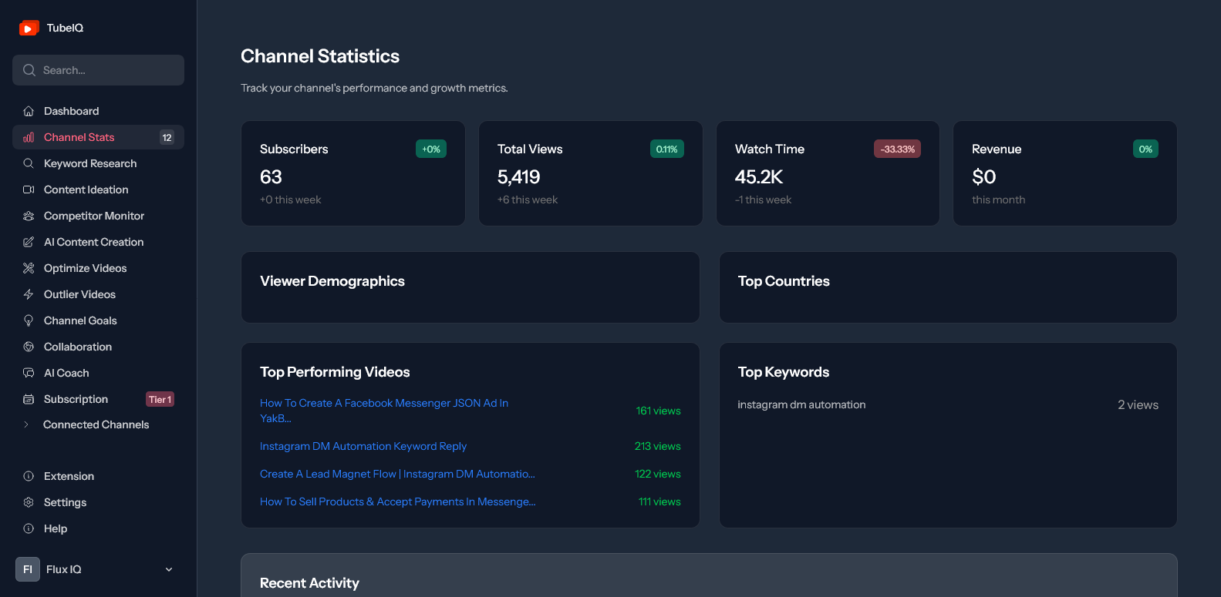
Task: Open the Competitor Monitor icon
Action: 29,216
